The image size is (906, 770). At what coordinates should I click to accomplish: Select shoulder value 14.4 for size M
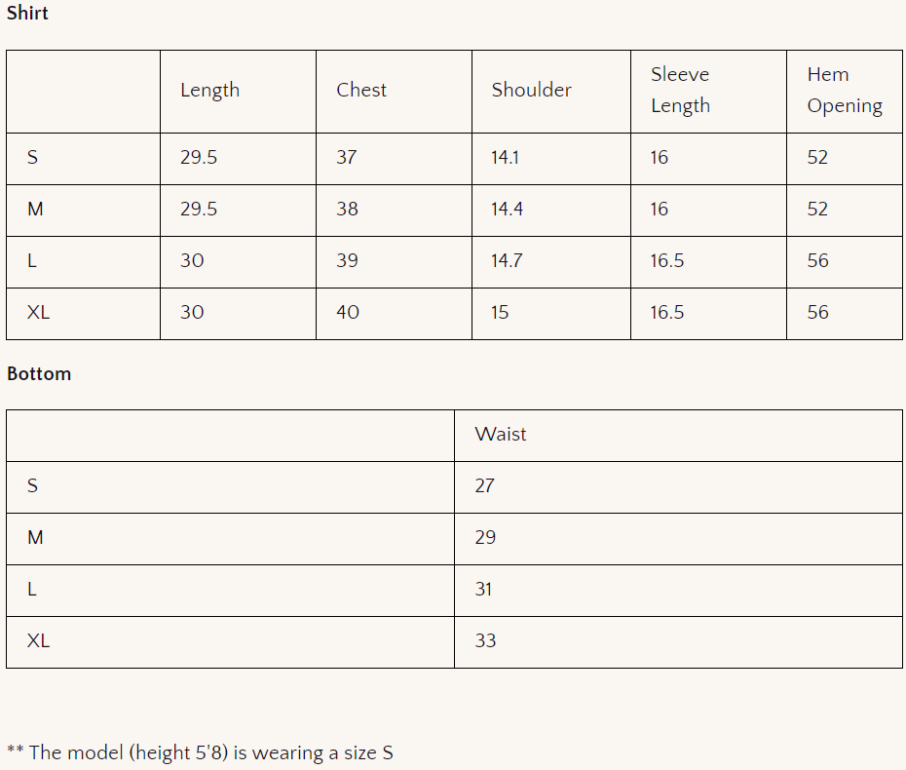(507, 209)
